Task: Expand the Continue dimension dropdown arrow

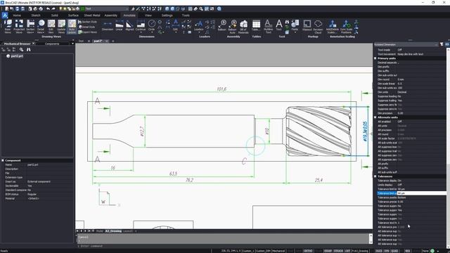Action: click(x=141, y=32)
